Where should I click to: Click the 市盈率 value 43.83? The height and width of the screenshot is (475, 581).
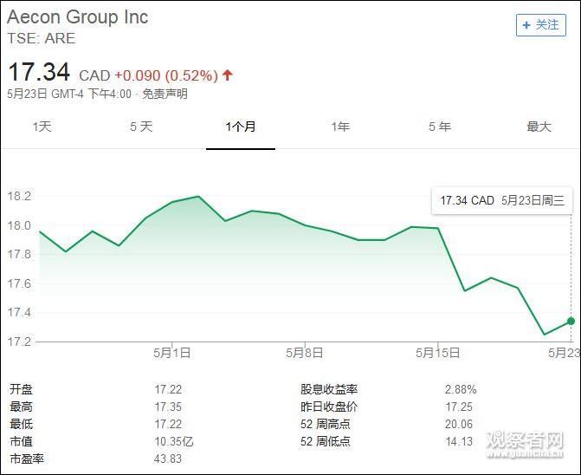168,459
